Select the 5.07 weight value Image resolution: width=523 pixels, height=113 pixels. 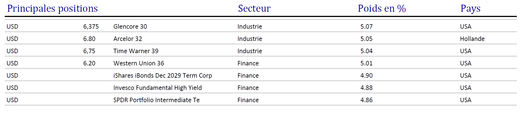tap(366, 26)
